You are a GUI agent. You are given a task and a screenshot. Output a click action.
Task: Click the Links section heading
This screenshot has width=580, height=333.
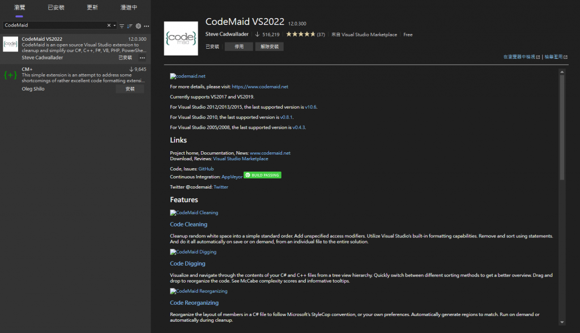click(178, 140)
